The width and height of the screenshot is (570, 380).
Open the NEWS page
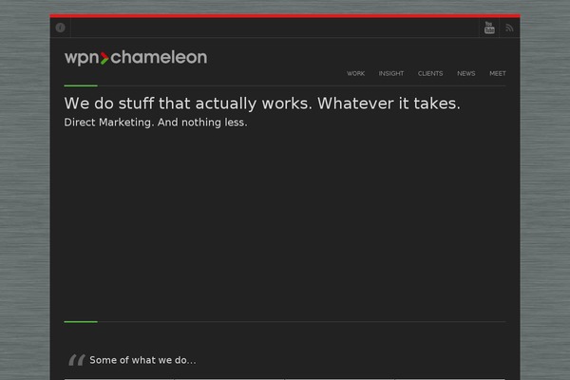[466, 73]
